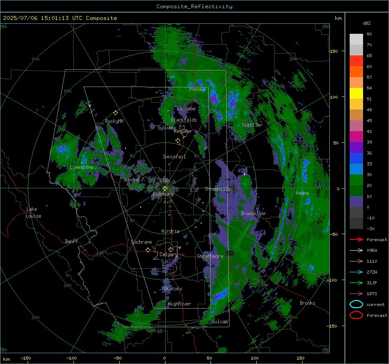Click the HighRiver town label
This screenshot has height=364, width=389.
click(179, 304)
